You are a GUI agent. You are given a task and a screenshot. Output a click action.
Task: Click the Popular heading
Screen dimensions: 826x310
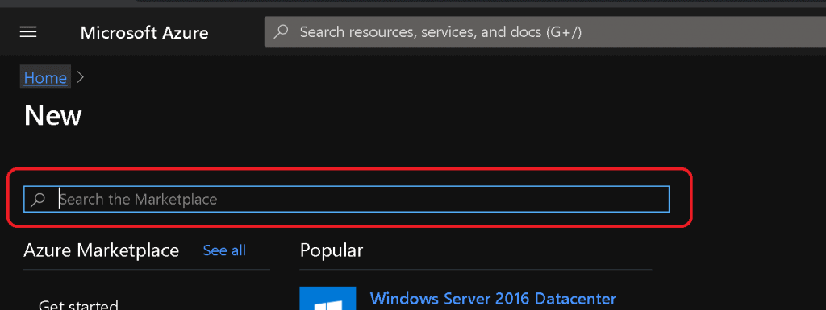click(332, 250)
